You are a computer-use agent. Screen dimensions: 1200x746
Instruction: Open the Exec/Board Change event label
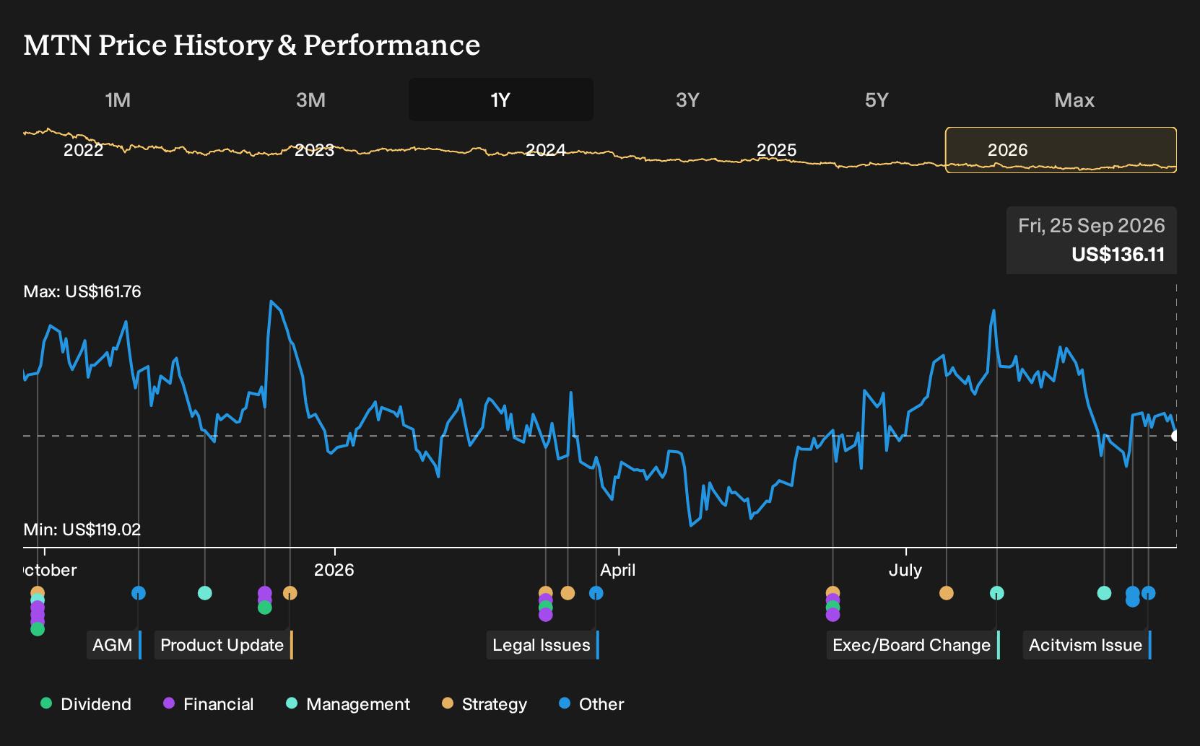click(913, 645)
